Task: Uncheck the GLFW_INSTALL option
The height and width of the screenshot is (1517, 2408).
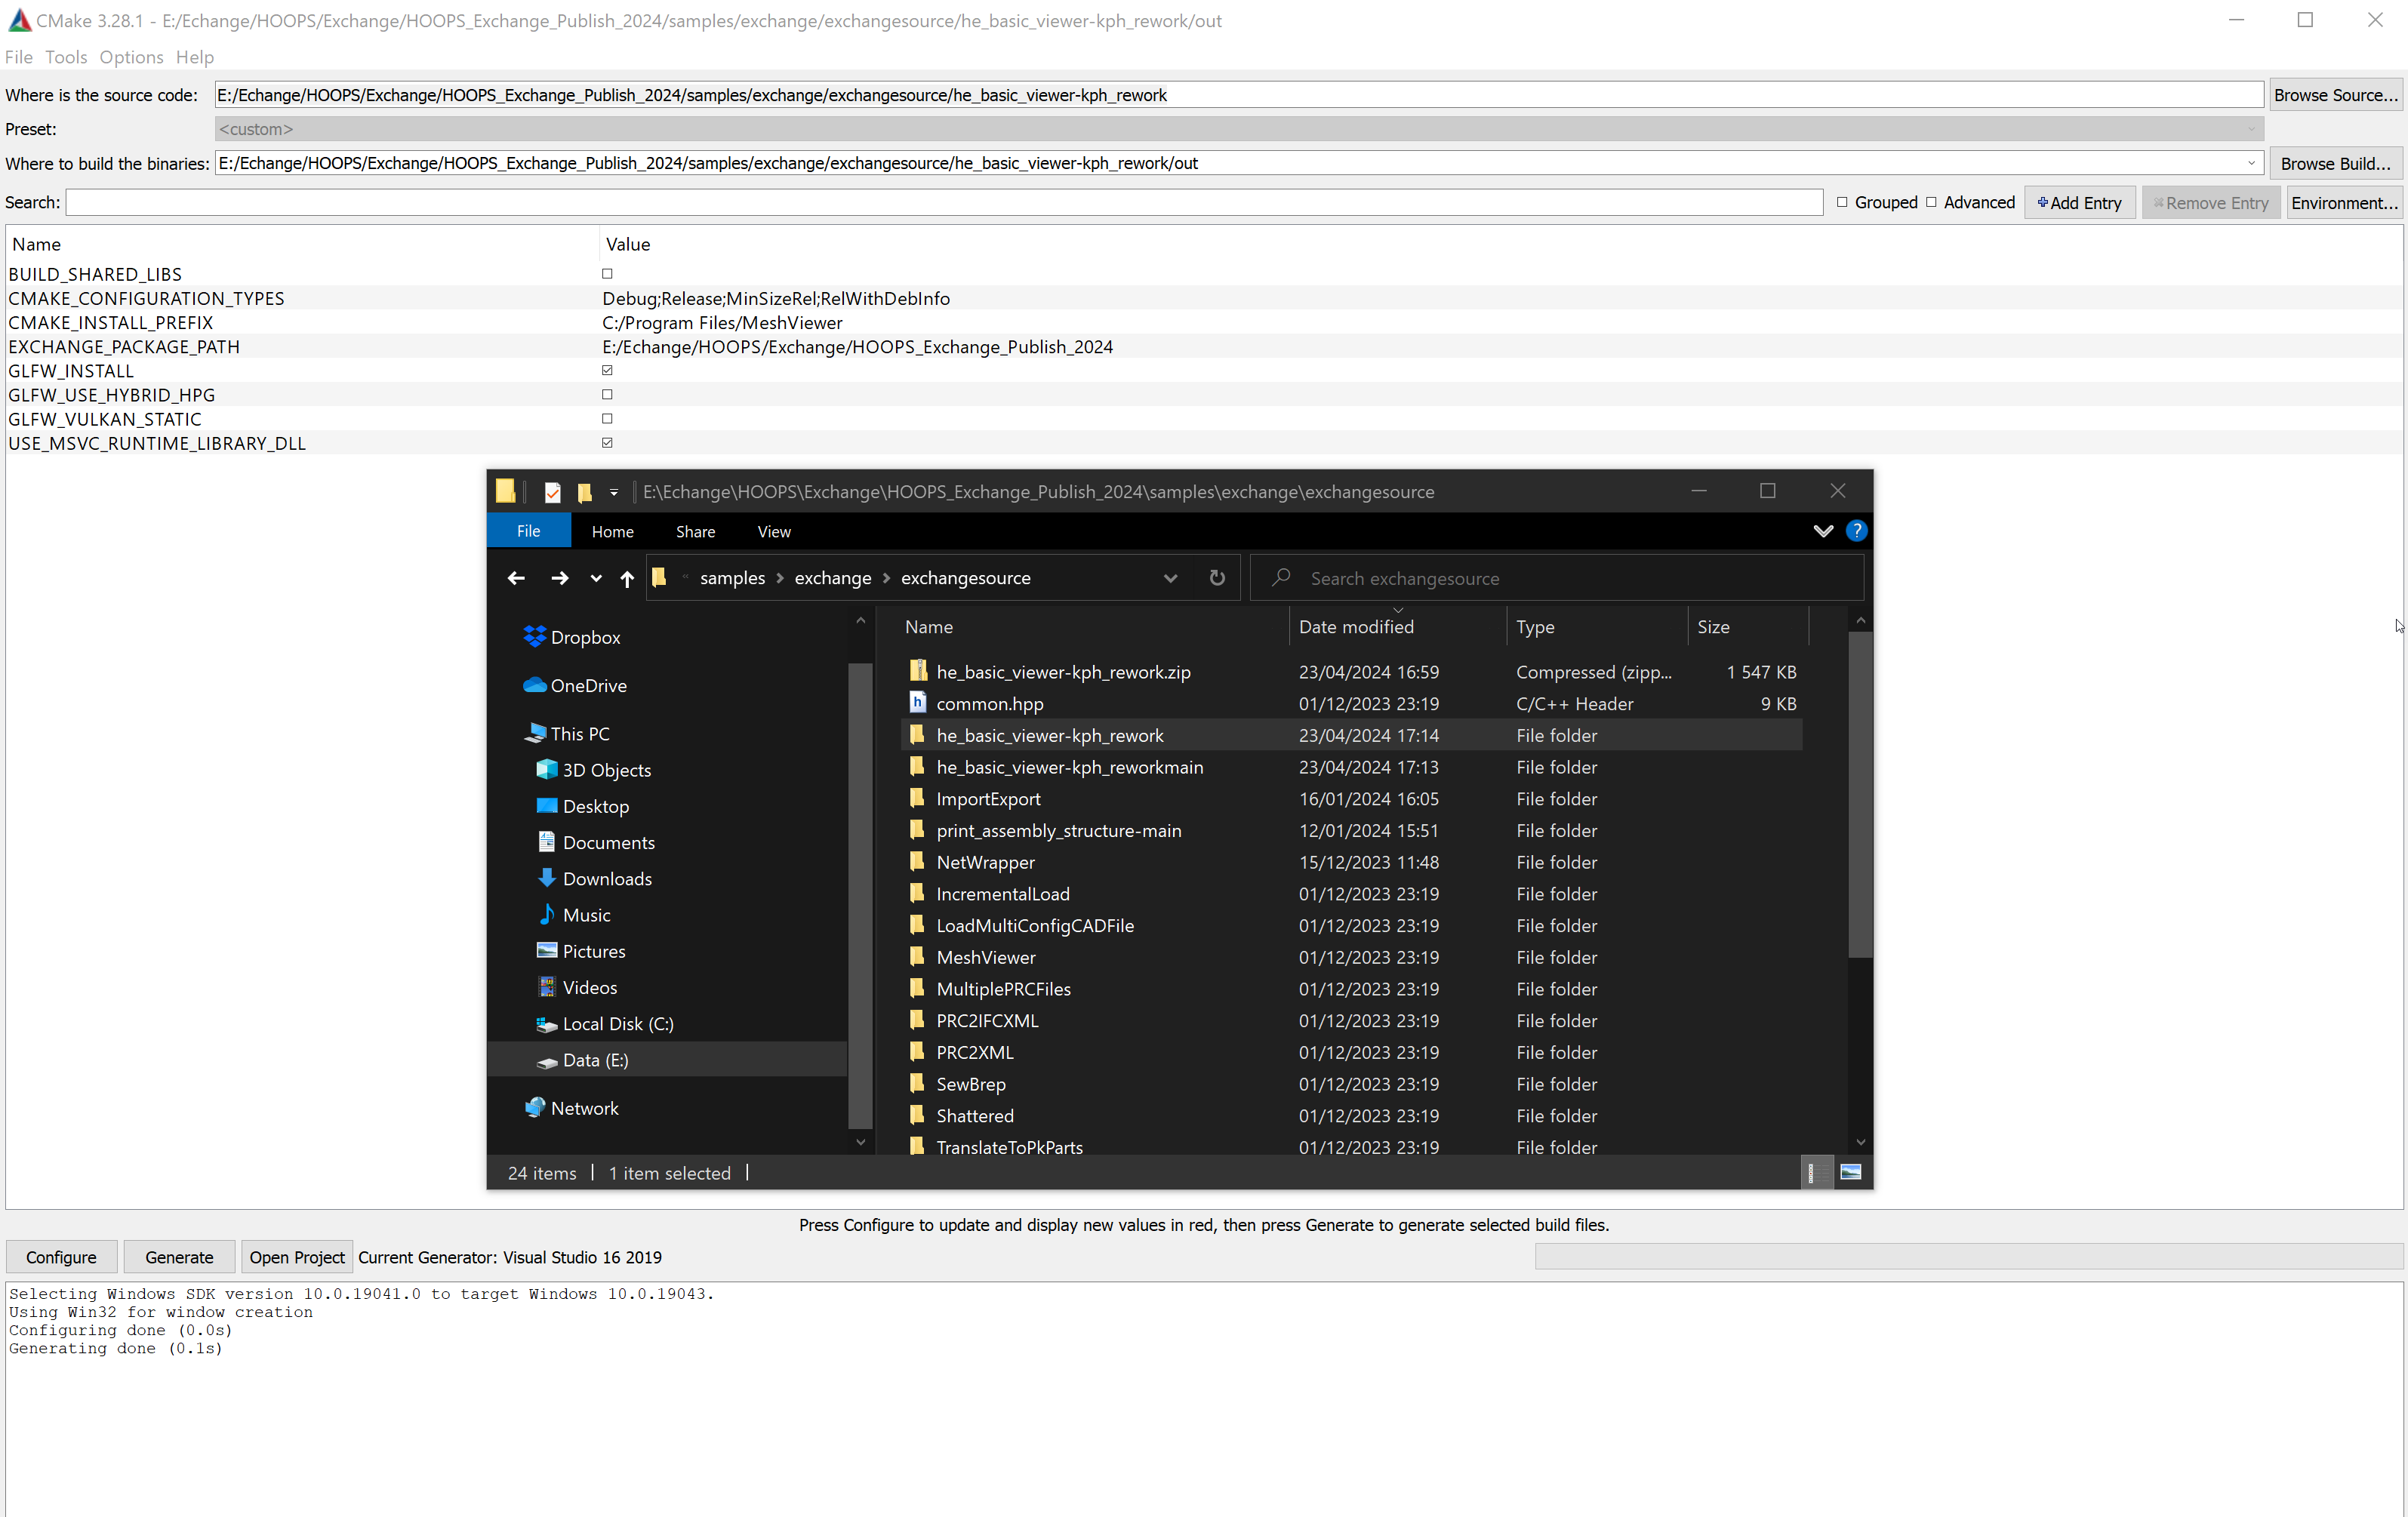Action: point(607,371)
